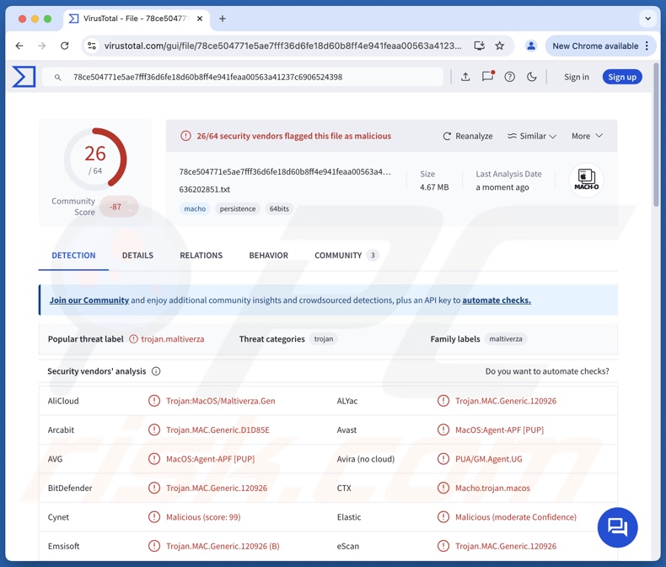666x567 pixels.
Task: Open the chat bubble button
Action: [x=617, y=527]
